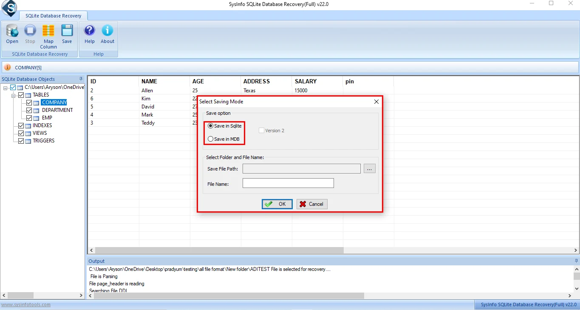Open the Save File Path browse dialog

pos(369,168)
